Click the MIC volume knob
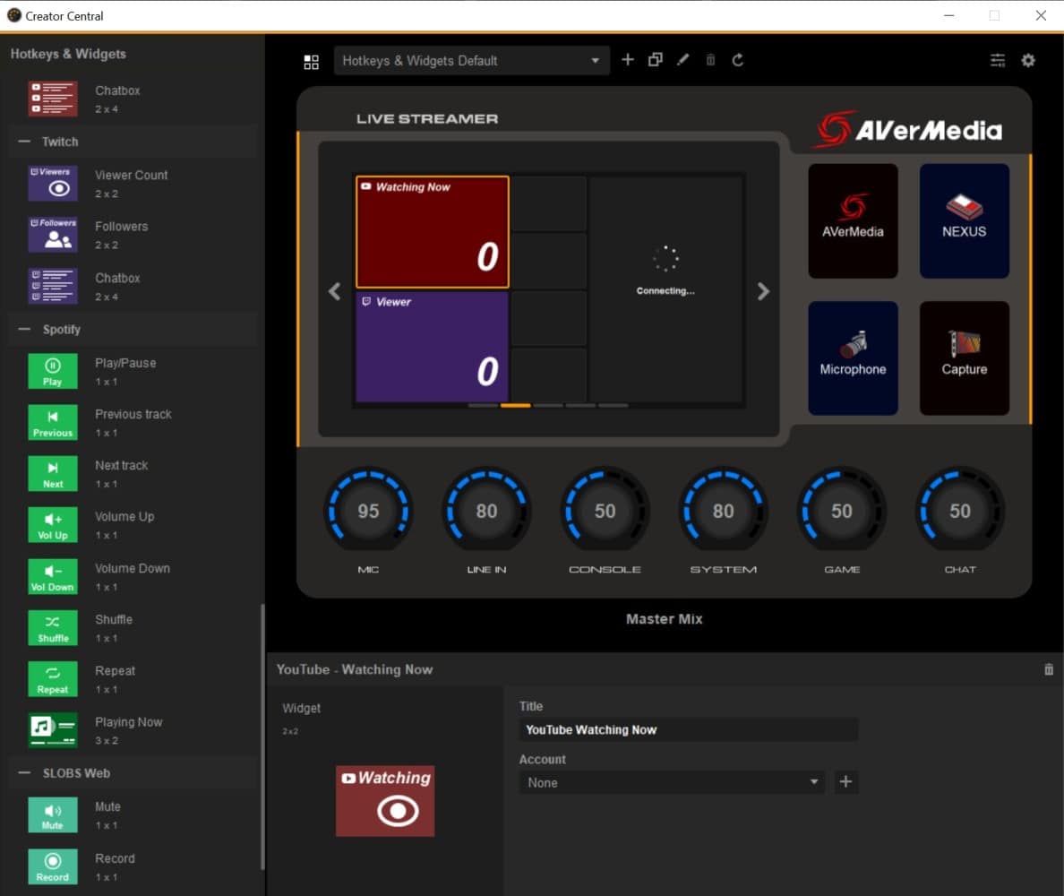 click(368, 511)
